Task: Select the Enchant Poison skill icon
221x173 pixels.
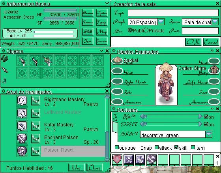Action: coord(22,138)
